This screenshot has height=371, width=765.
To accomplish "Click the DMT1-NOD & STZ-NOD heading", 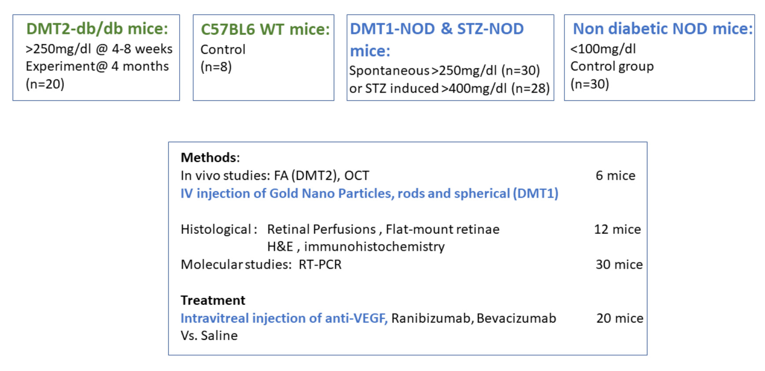I will pyautogui.click(x=437, y=29).
